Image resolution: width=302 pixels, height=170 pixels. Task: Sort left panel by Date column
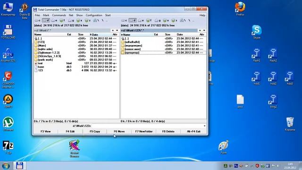[101, 34]
